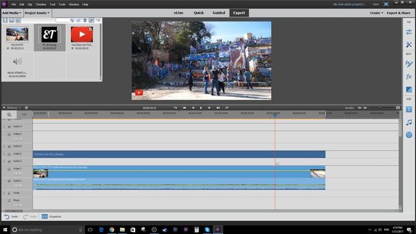Open the Markers dropdown

point(13,108)
